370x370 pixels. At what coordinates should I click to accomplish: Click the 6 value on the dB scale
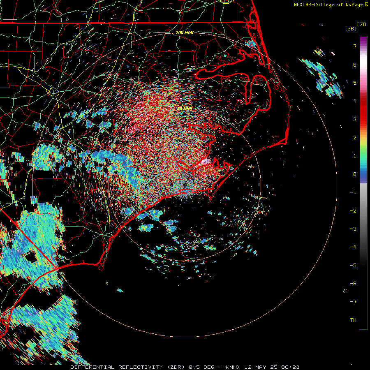click(355, 65)
